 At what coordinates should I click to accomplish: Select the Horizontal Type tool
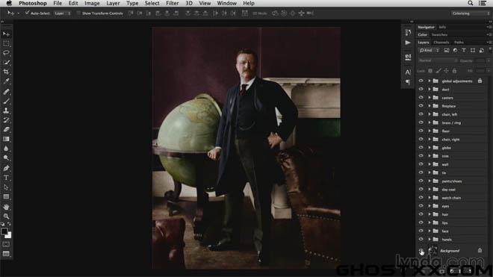coord(6,178)
